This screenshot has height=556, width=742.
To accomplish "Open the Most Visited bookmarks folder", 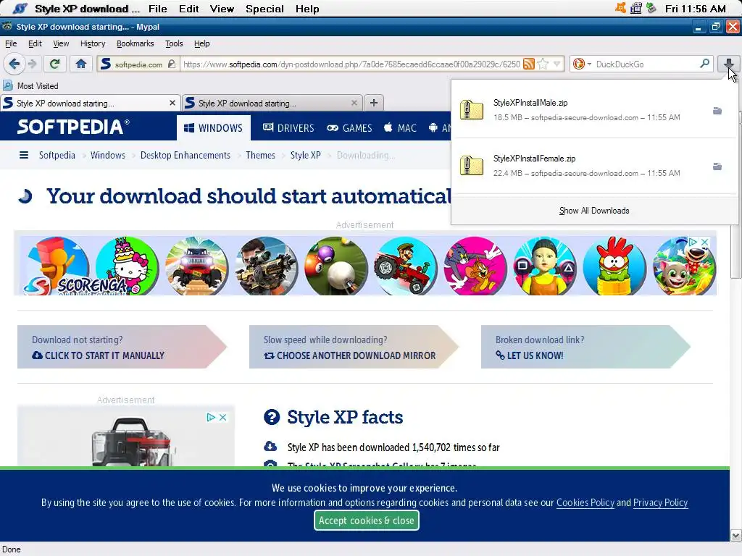I will [30, 86].
